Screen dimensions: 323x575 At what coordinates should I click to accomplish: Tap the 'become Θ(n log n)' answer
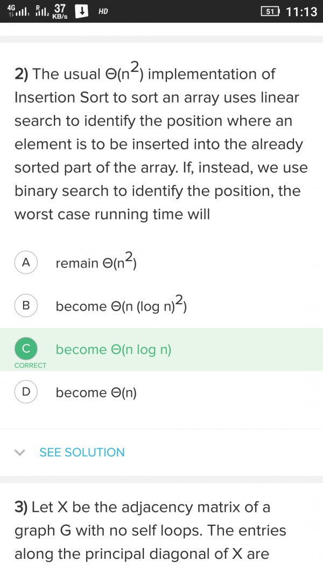(114, 350)
